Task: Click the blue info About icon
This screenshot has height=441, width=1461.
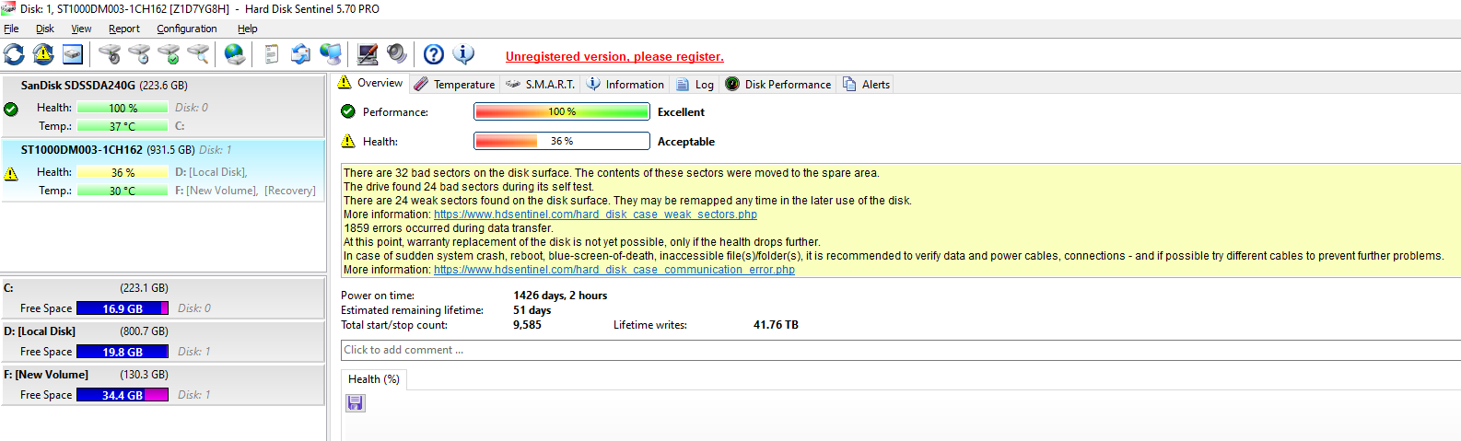Action: 463,54
